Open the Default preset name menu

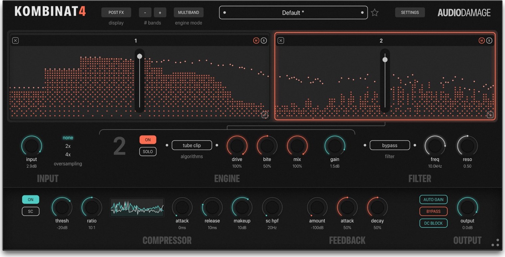[x=293, y=13]
